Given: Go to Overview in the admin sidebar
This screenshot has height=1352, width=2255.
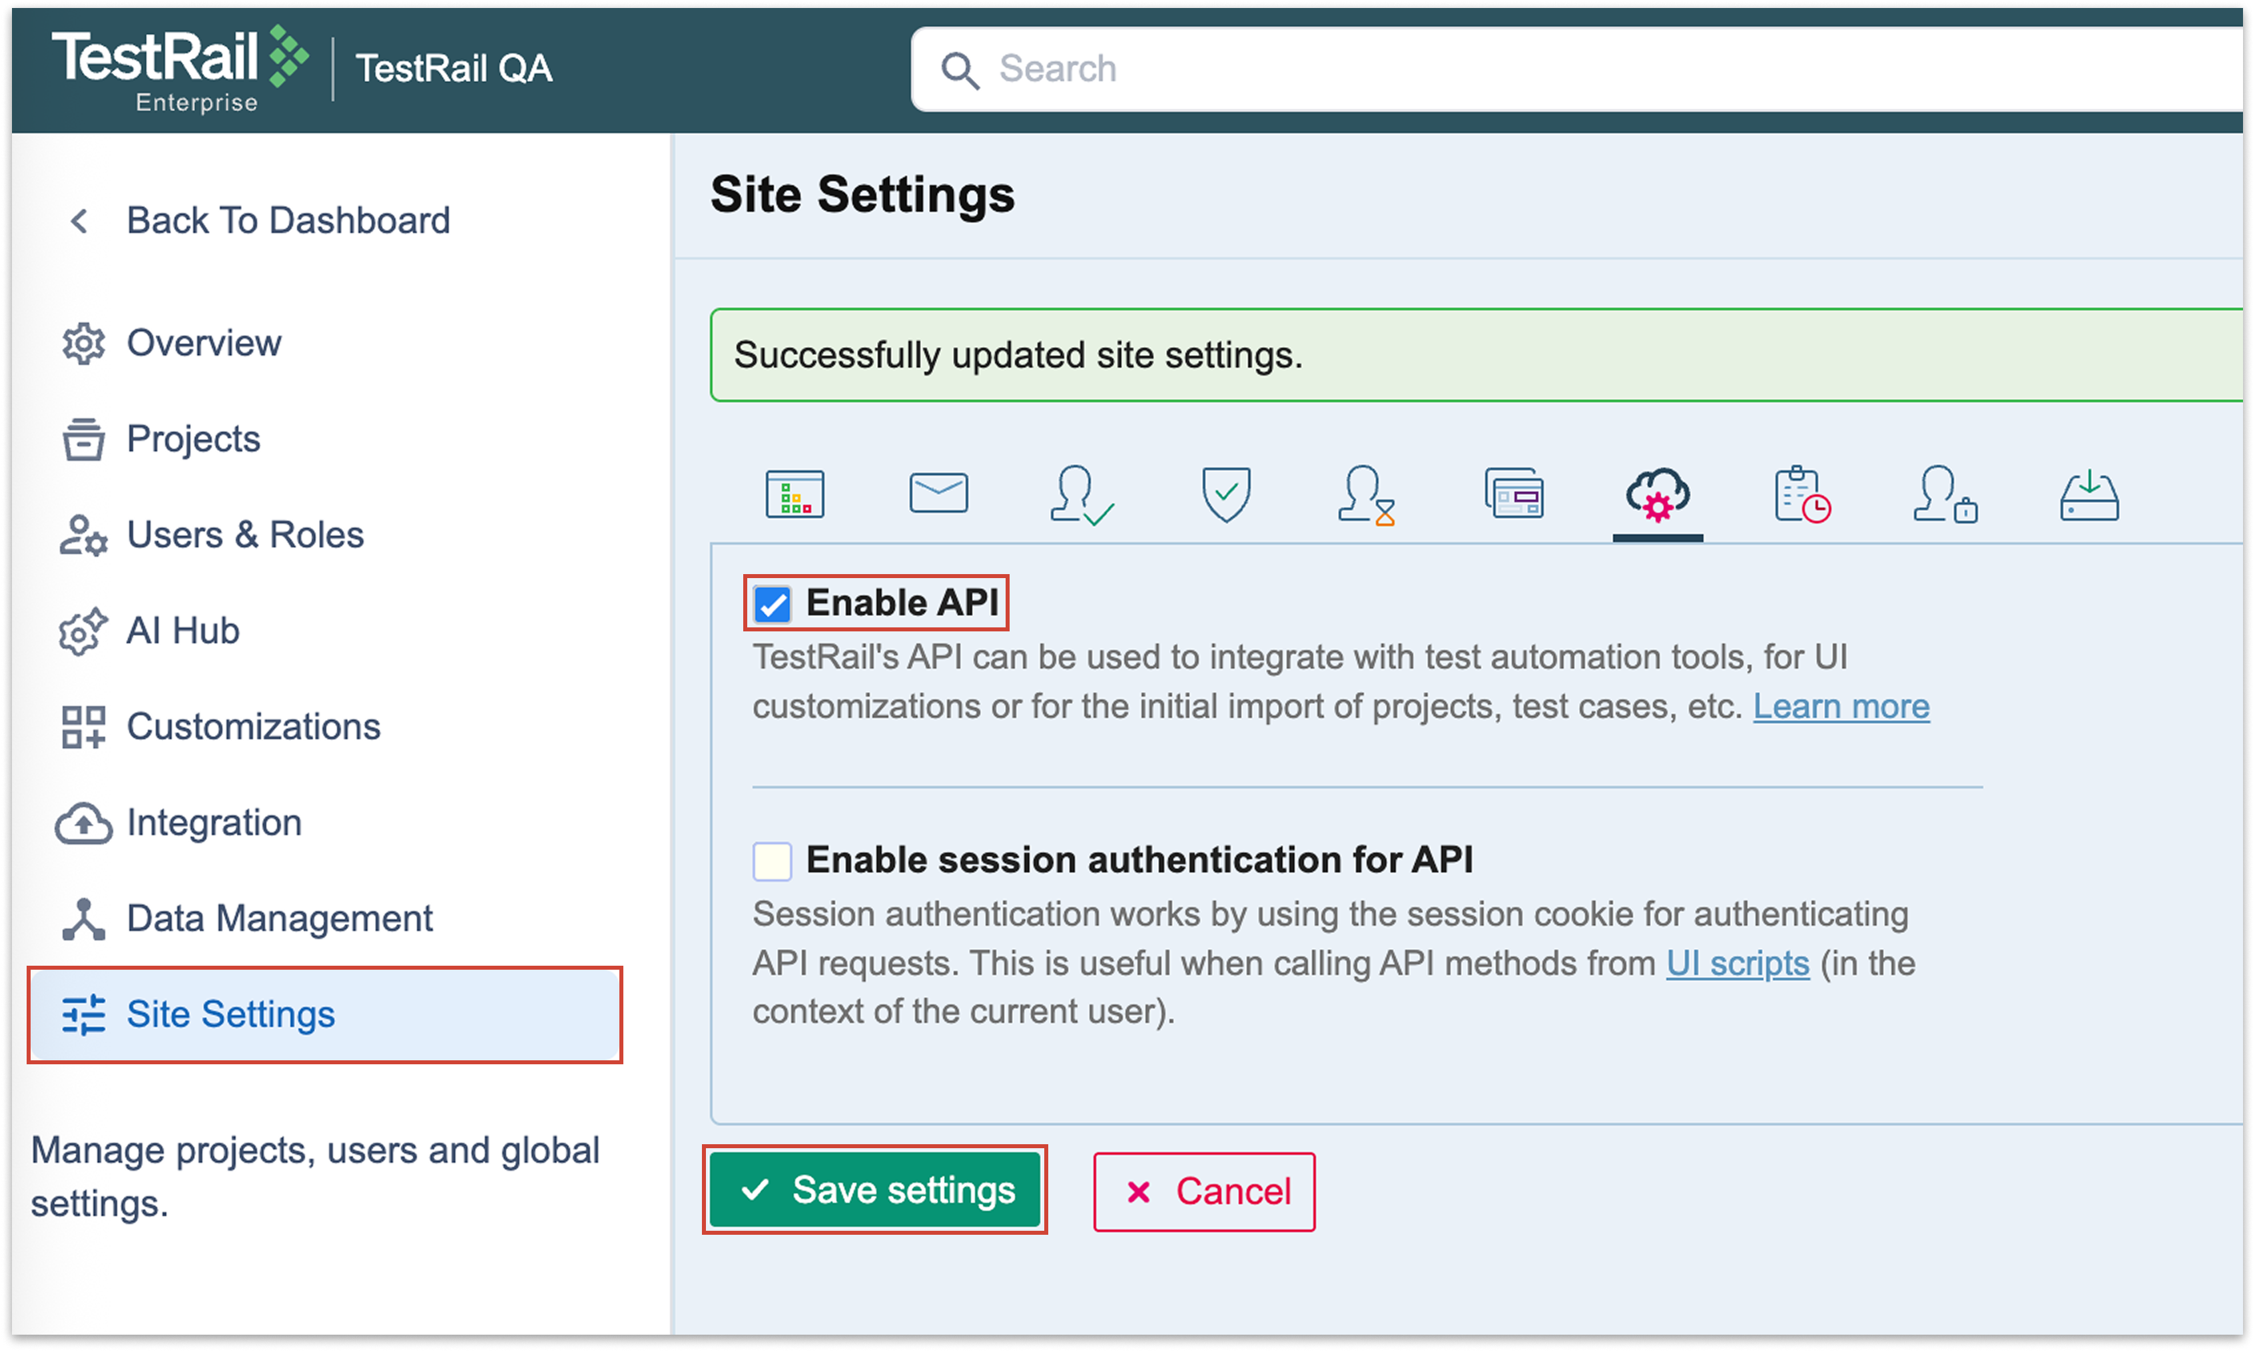Looking at the screenshot, I should coord(204,344).
